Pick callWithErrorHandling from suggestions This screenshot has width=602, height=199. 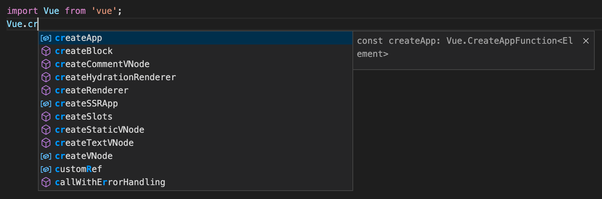196,182
